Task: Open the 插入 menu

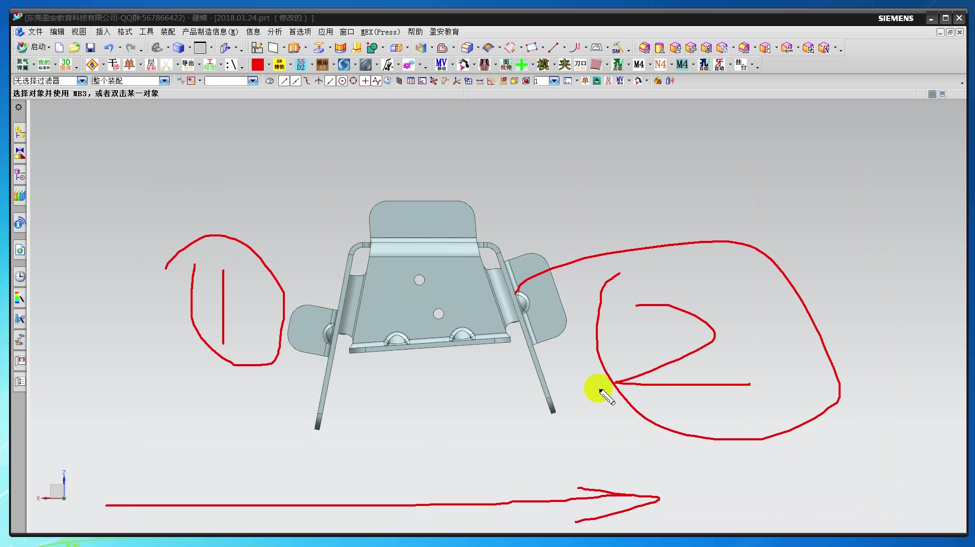Action: click(103, 32)
